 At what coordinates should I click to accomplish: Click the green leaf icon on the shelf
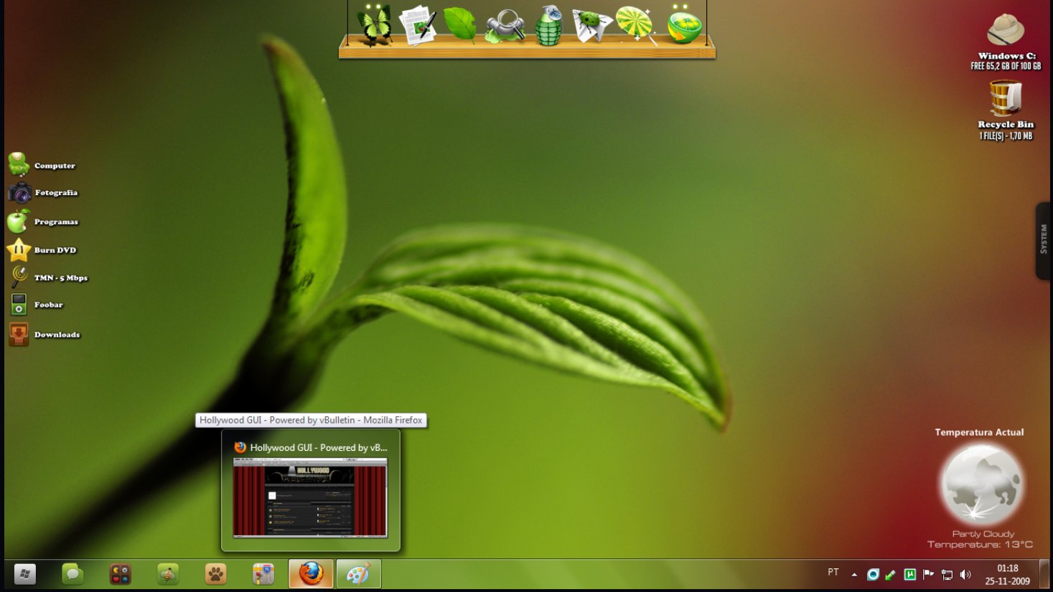coord(460,24)
